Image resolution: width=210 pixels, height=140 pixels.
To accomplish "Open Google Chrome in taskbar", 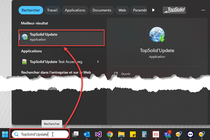I will [110, 134].
